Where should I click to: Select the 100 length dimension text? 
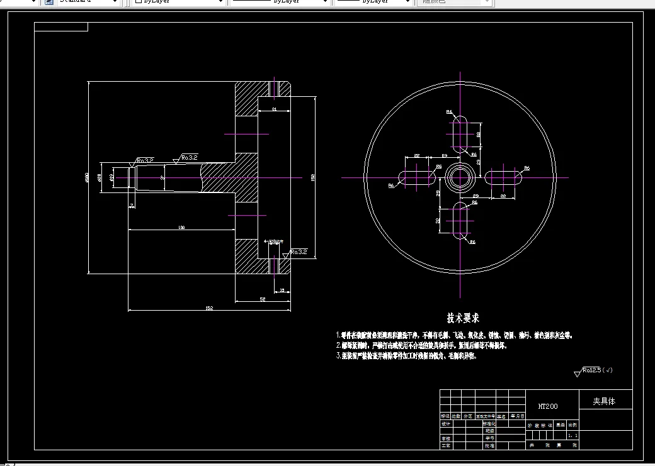pyautogui.click(x=181, y=228)
